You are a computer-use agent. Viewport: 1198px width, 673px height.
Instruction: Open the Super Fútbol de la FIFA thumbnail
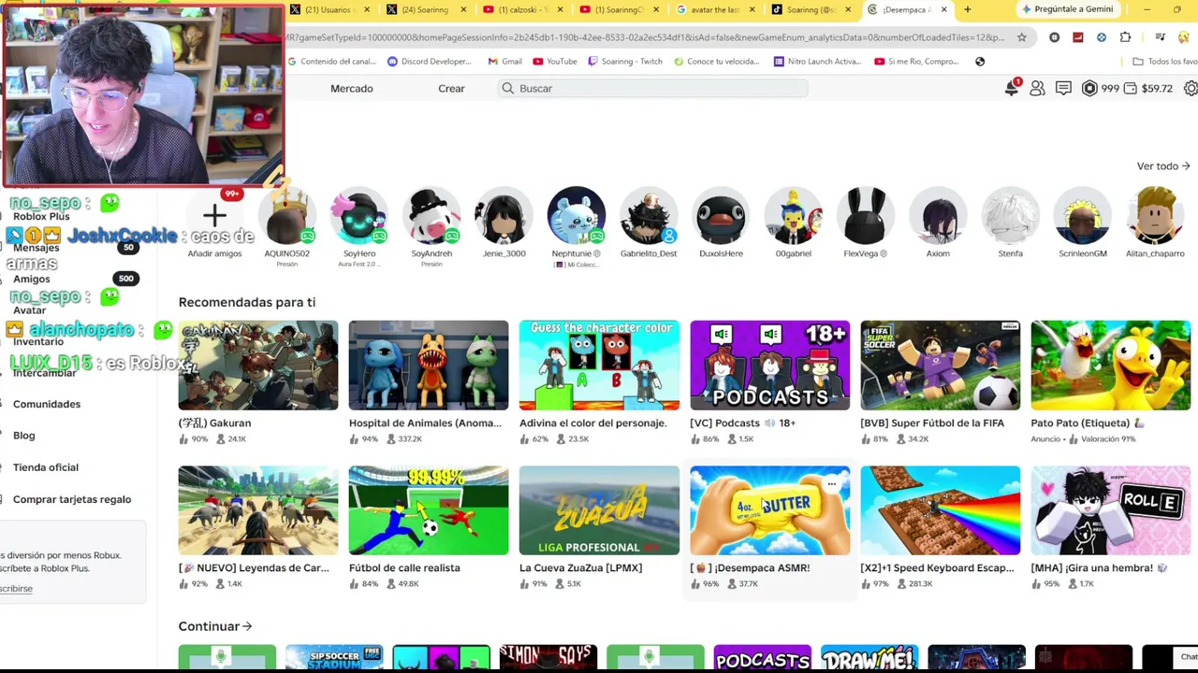941,365
